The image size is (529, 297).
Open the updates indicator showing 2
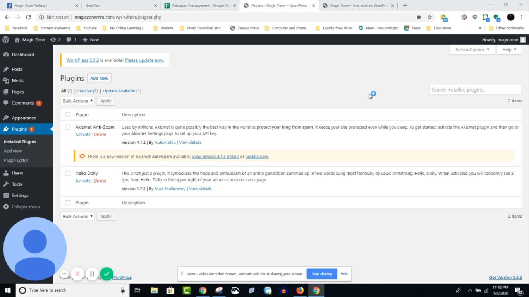(x=55, y=39)
